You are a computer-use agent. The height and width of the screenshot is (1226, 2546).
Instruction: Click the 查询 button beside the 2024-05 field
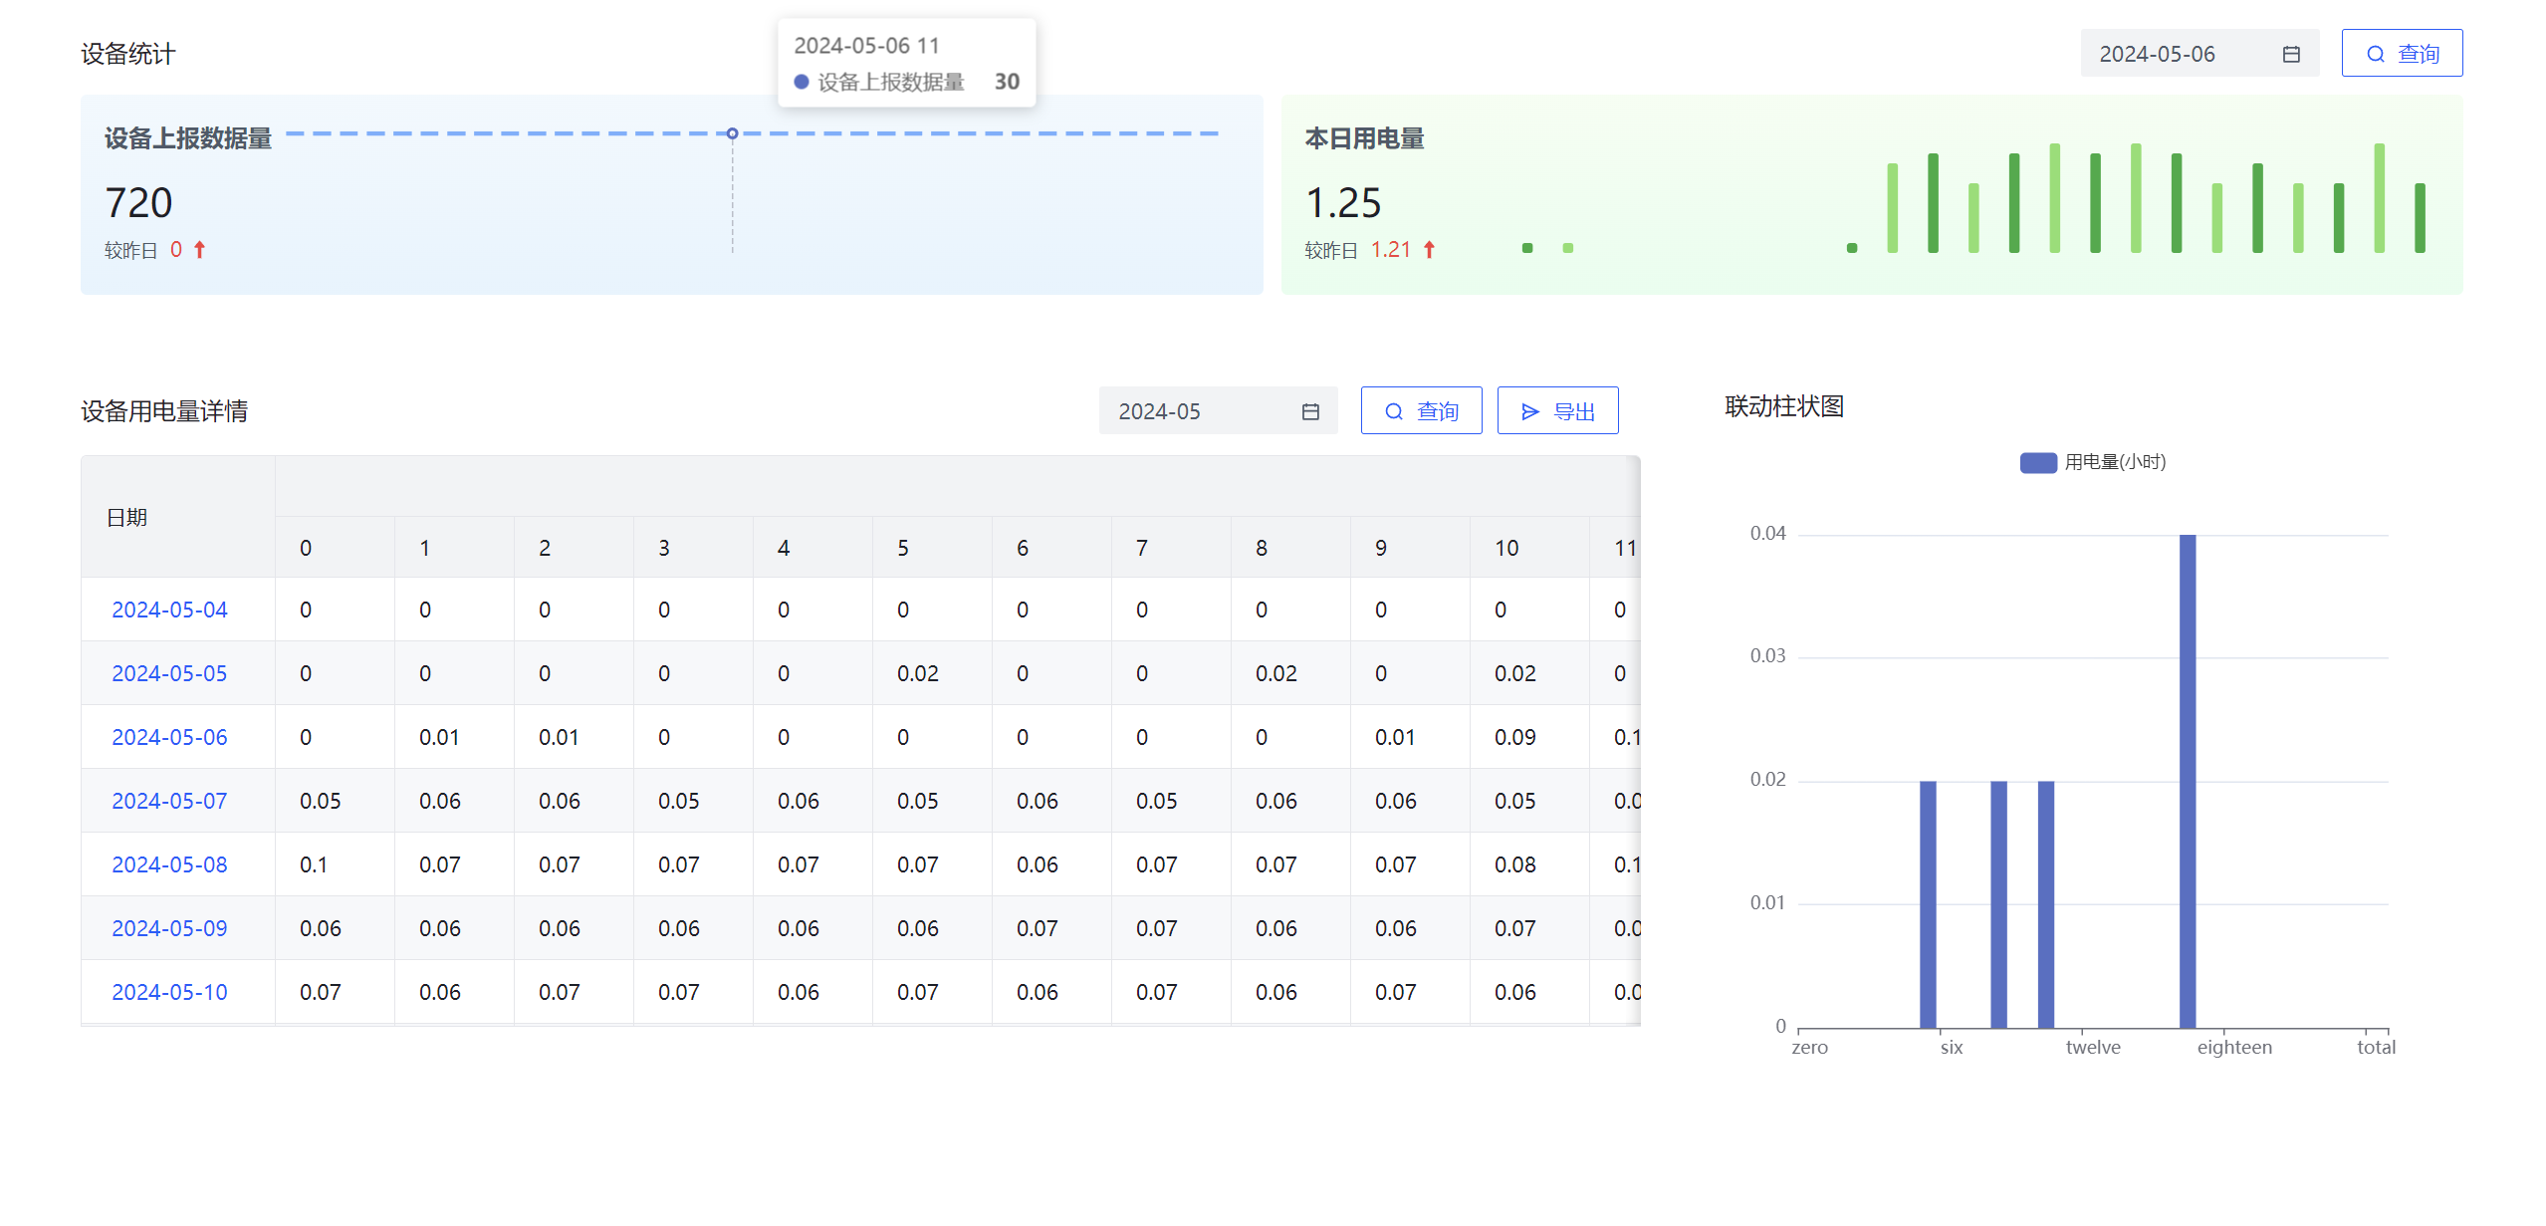tap(1421, 410)
